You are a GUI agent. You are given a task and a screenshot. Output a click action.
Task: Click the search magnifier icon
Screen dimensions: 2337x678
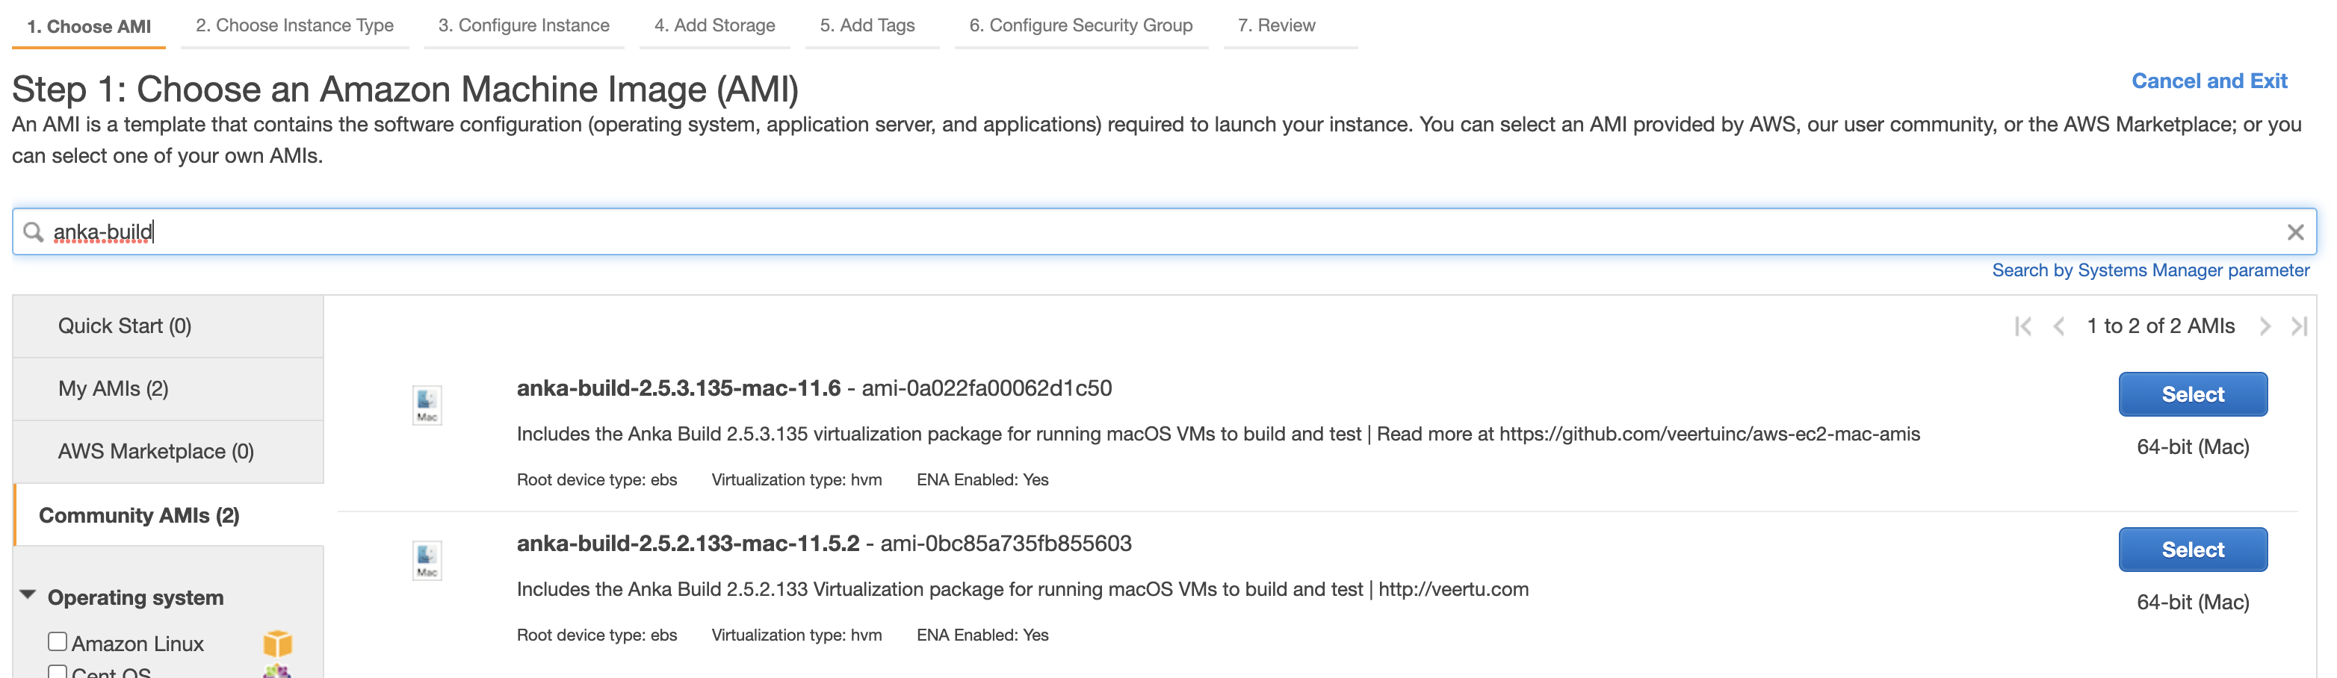(x=34, y=232)
